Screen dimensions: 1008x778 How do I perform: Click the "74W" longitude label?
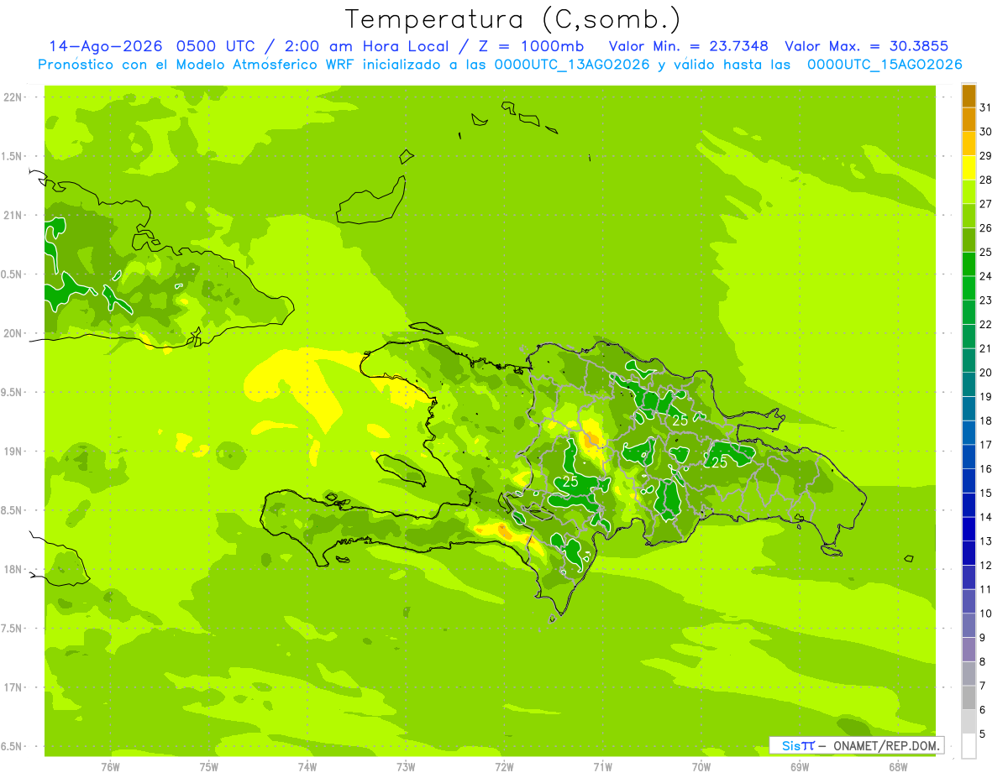(307, 768)
